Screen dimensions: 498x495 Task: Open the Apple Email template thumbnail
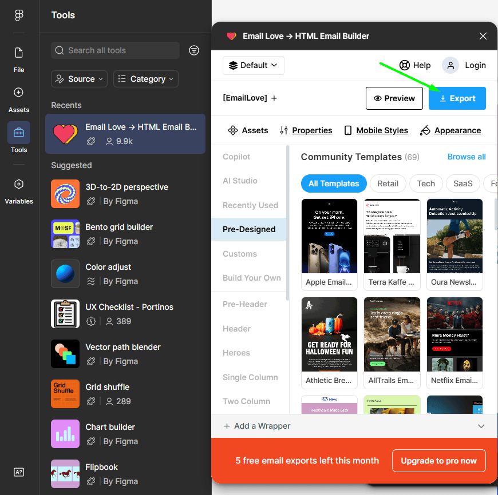(x=329, y=236)
